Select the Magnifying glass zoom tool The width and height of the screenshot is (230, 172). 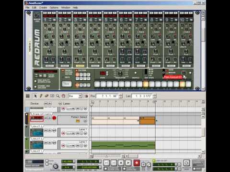57,96
